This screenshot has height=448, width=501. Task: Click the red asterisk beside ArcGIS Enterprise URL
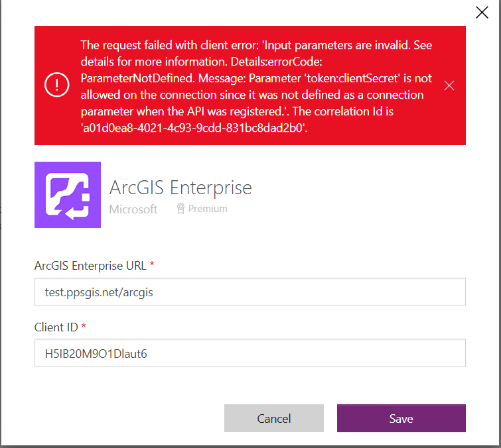click(152, 264)
